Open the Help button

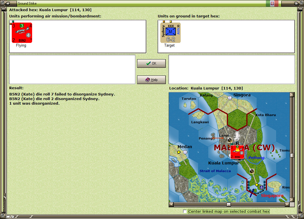click(151, 80)
